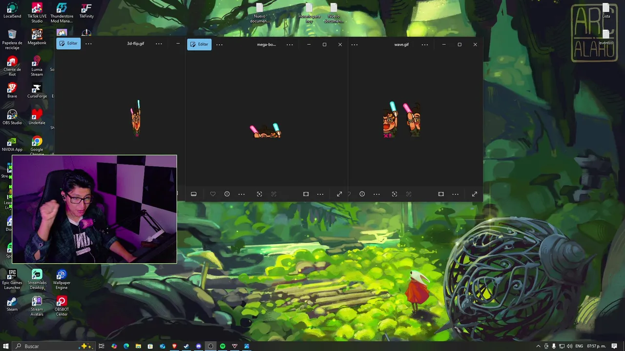625x351 pixels.
Task: Select the Lista file on the desktop
Action: tap(606, 11)
